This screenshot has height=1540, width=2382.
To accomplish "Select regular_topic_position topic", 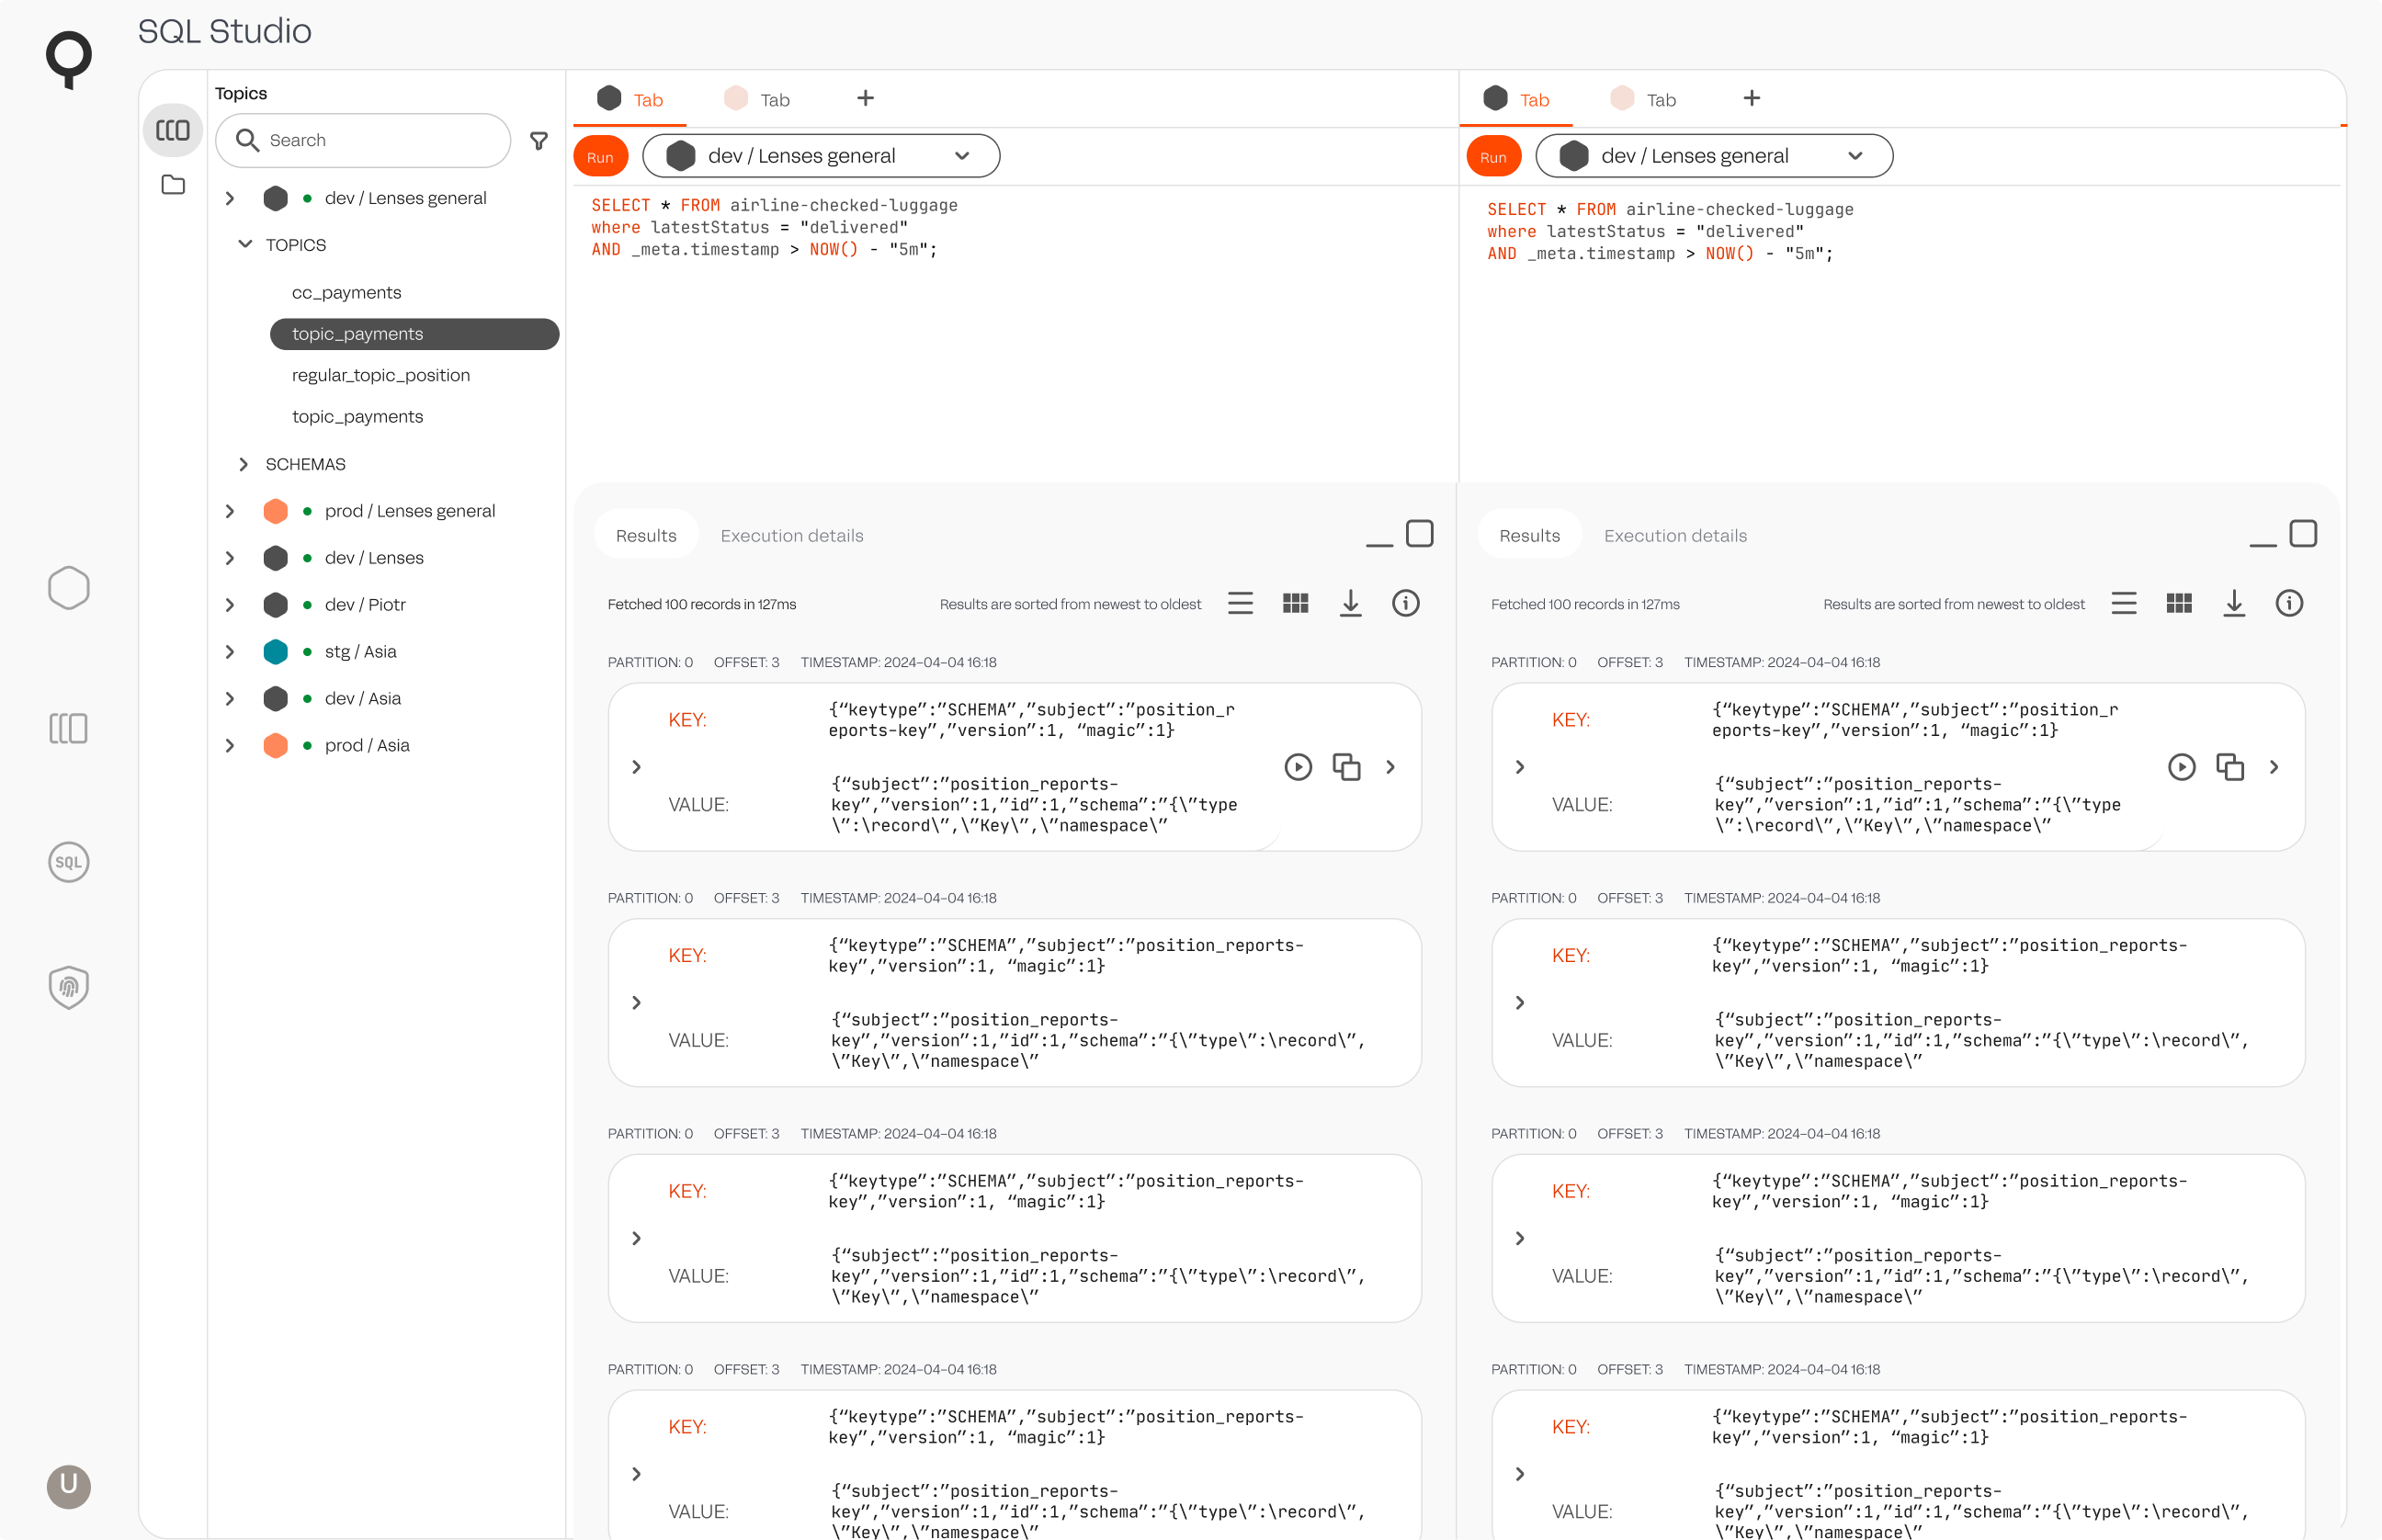I will pos(380,375).
